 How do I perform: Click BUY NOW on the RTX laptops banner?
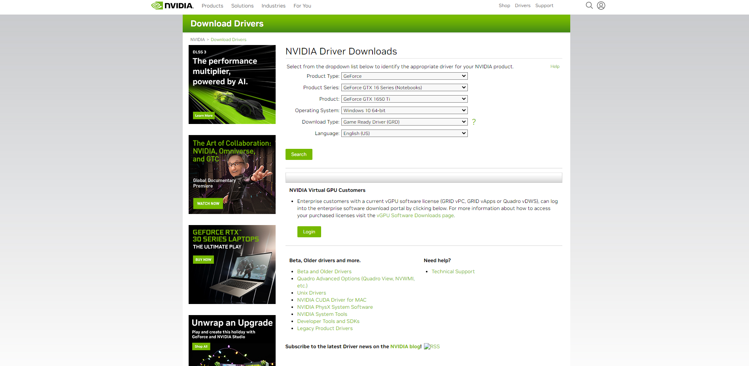point(203,260)
